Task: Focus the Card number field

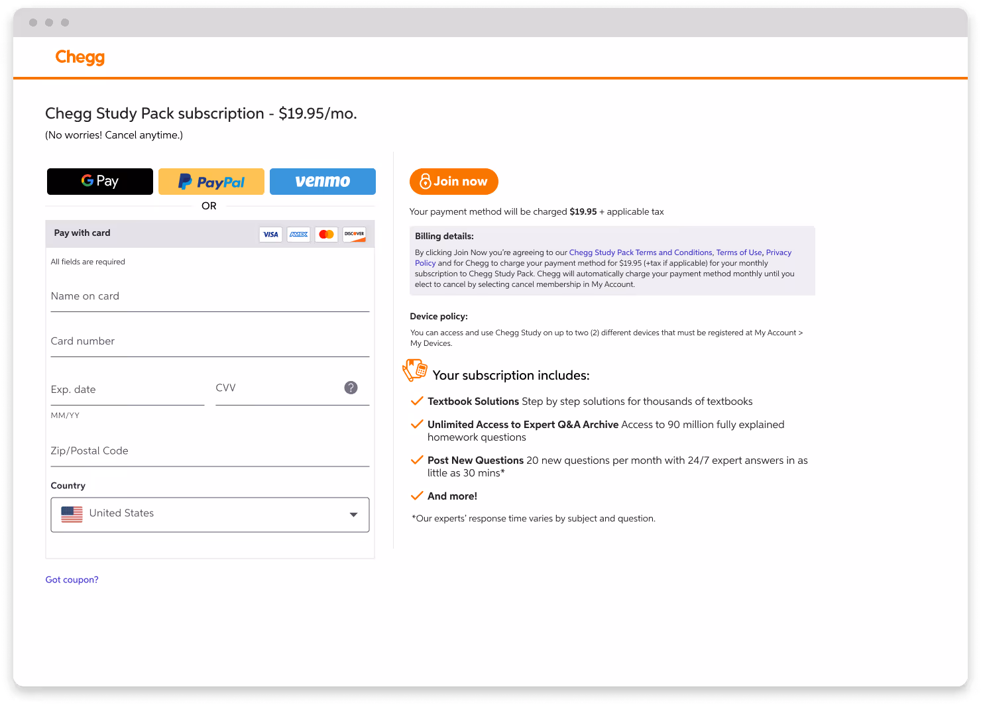Action: 210,342
